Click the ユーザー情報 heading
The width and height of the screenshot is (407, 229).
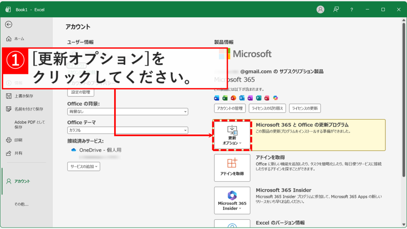[80, 42]
